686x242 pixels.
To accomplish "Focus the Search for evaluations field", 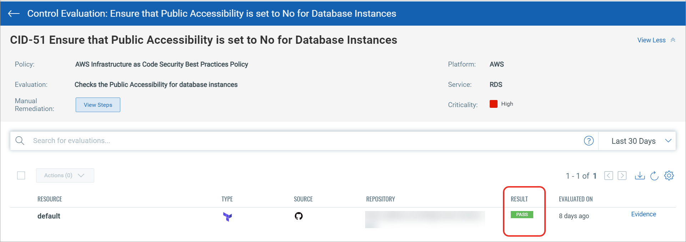I will pyautogui.click(x=303, y=141).
